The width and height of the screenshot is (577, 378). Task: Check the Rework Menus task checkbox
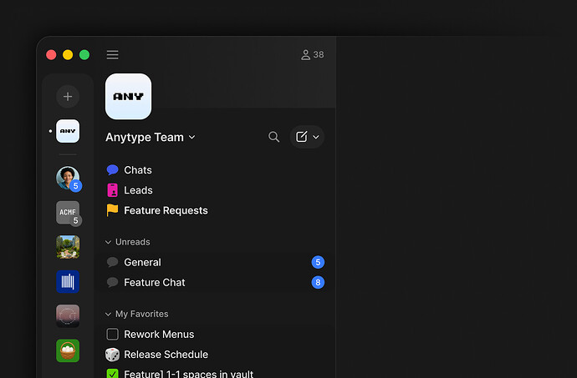(x=112, y=335)
